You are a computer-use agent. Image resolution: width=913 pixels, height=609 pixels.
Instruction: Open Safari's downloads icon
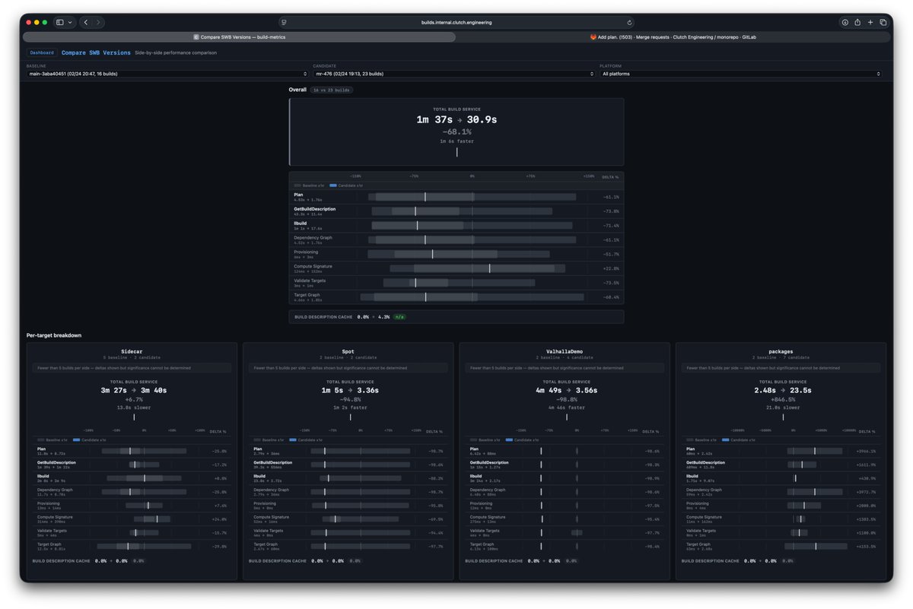click(845, 23)
